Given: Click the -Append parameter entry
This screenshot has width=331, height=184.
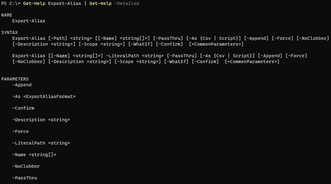Looking at the screenshot, I should 22,85.
